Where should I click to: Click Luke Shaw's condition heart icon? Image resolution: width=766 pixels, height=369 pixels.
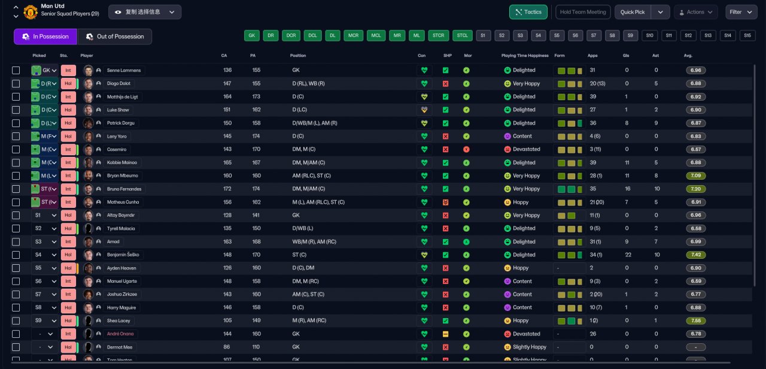pos(424,110)
